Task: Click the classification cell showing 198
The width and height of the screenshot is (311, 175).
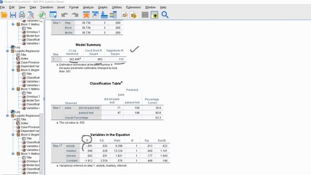Action: pos(137,113)
